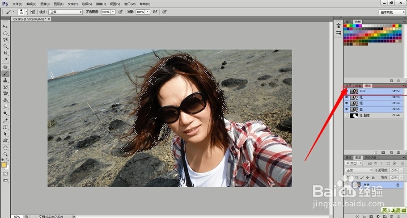The width and height of the screenshot is (407, 218).
Task: Select the Hand tool
Action: (x=5, y=148)
